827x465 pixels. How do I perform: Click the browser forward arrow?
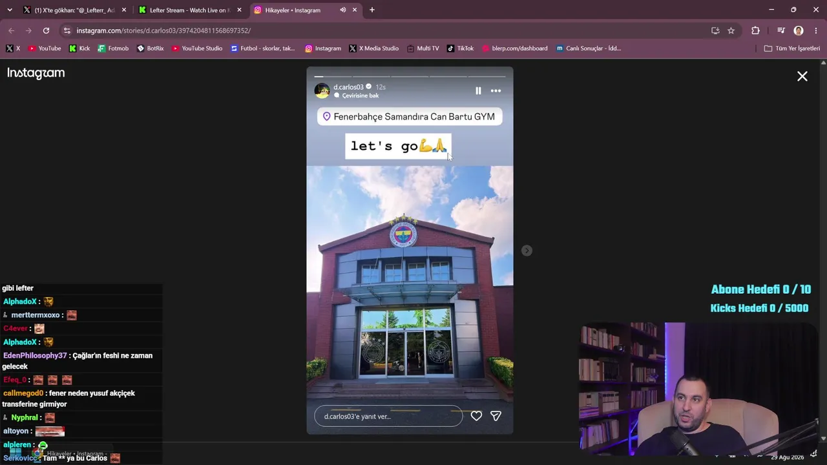click(x=28, y=30)
